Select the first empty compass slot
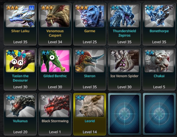Screen dimensions: 177x137 click(x=124, y=114)
